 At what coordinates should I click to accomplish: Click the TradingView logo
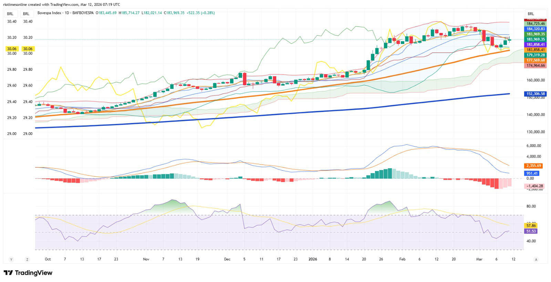coord(28,273)
